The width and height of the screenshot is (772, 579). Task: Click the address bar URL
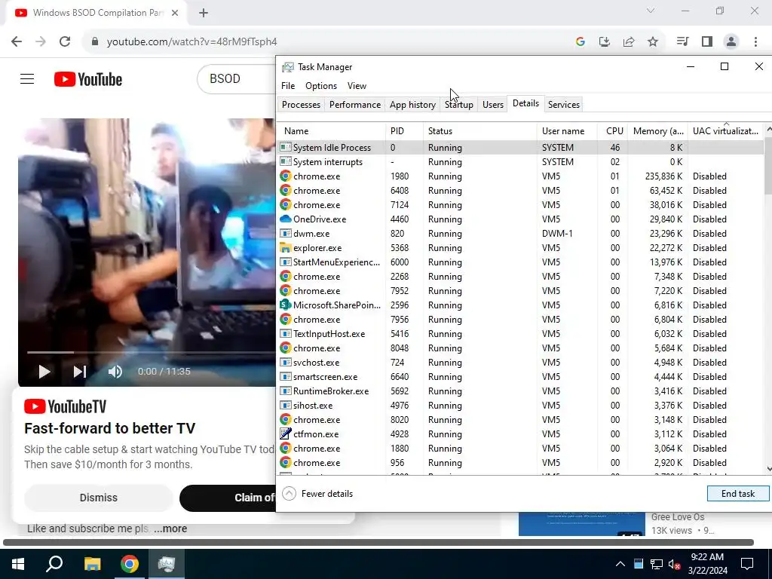click(x=192, y=42)
